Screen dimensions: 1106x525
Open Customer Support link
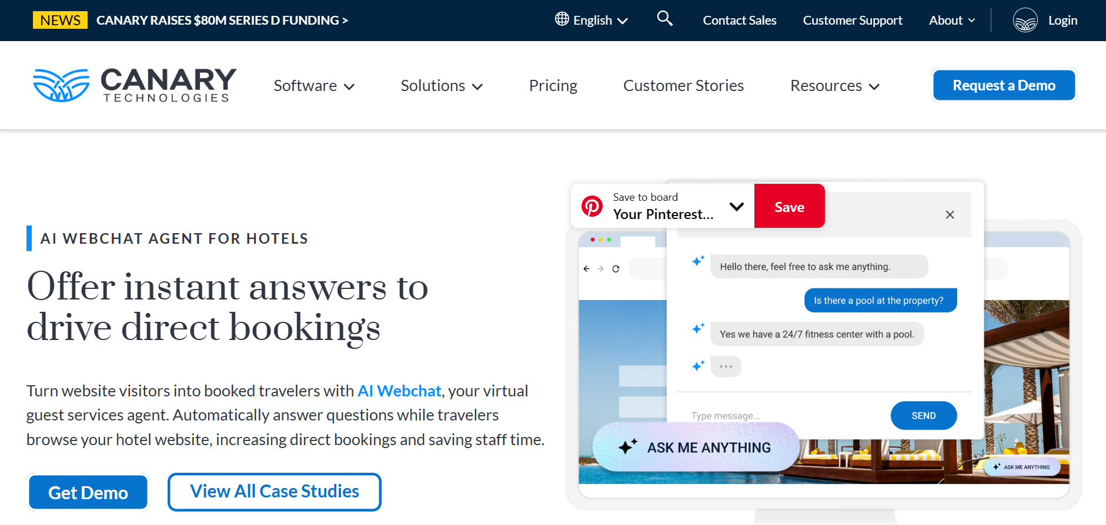coord(853,21)
